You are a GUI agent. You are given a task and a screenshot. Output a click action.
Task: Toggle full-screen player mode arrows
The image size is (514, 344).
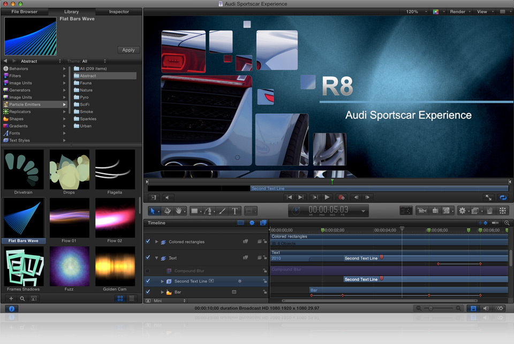(x=488, y=197)
